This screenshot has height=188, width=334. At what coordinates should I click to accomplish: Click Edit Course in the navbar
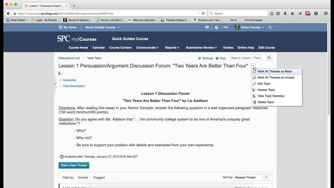267,48
